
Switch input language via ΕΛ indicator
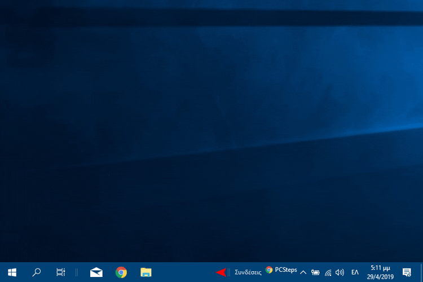coord(355,272)
